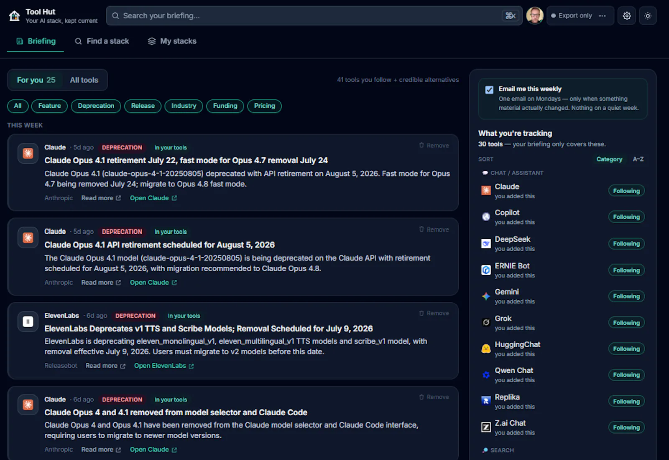Select the Gemini sparkle logo in tracking list
The height and width of the screenshot is (460, 669).
click(x=486, y=296)
